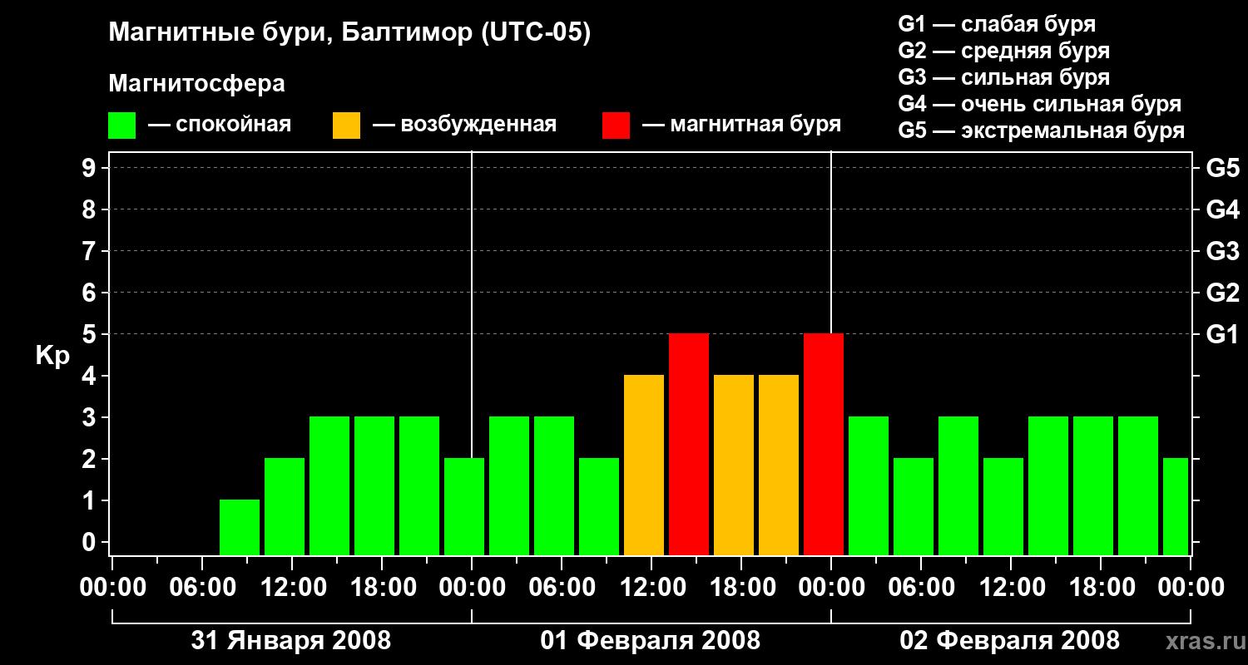Click the 'G5' label on right axis

click(x=1223, y=168)
